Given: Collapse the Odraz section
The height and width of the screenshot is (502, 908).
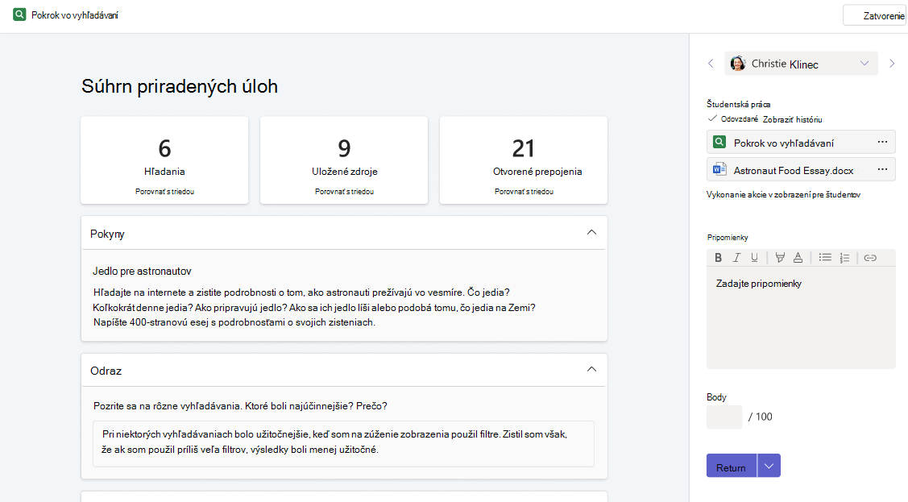Looking at the screenshot, I should (x=591, y=369).
